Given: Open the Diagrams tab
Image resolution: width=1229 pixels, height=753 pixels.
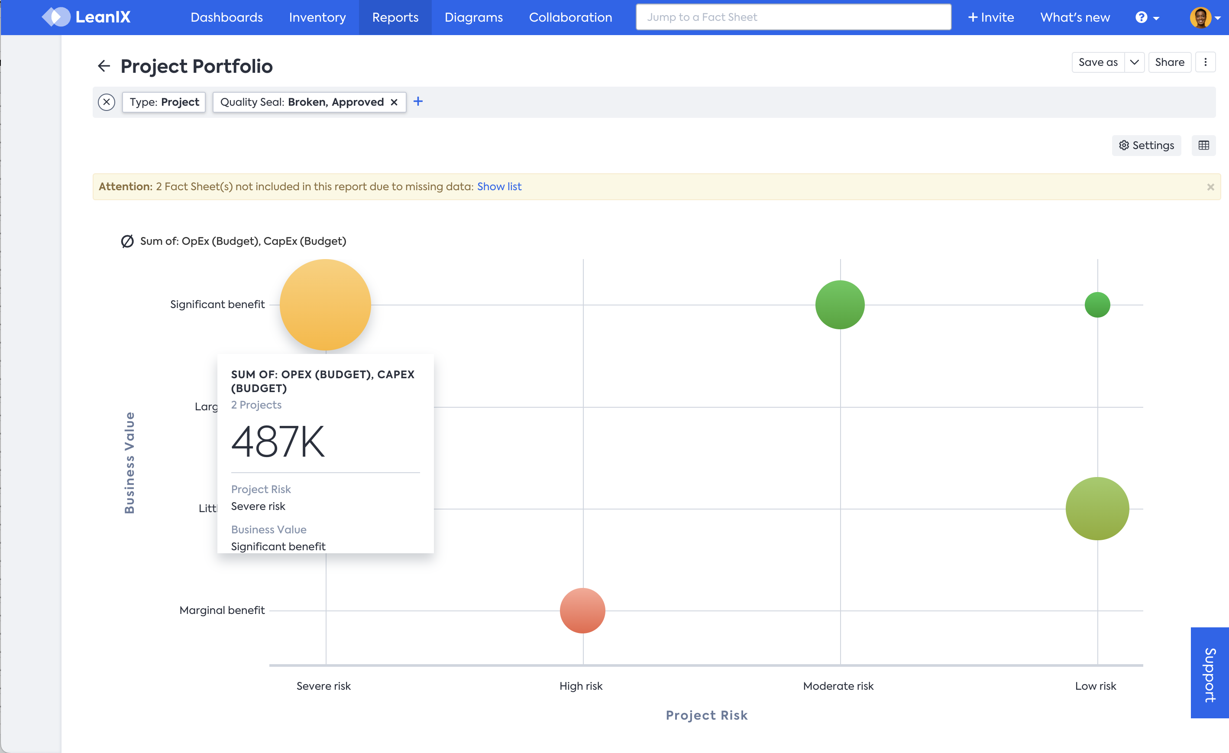Looking at the screenshot, I should [473, 17].
